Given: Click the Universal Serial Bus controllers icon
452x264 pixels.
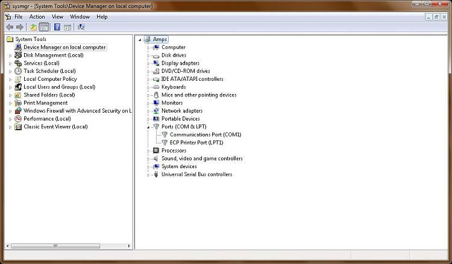Looking at the screenshot, I should (156, 174).
